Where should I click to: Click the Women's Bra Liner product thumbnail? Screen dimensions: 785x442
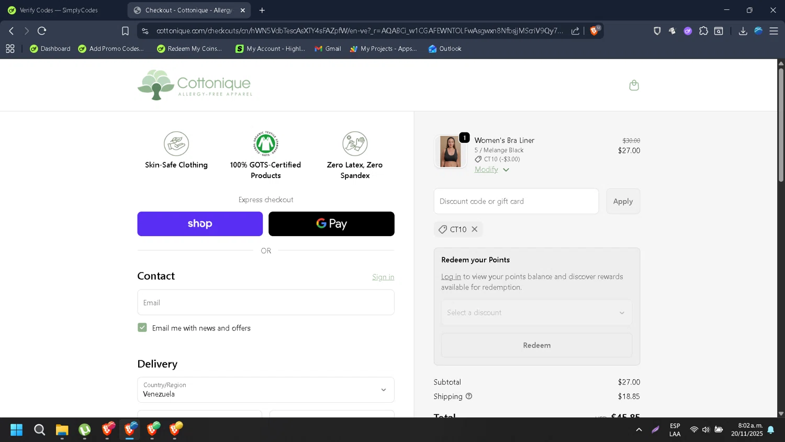(450, 151)
